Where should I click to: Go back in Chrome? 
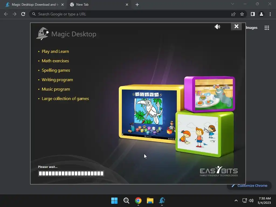coord(6,14)
